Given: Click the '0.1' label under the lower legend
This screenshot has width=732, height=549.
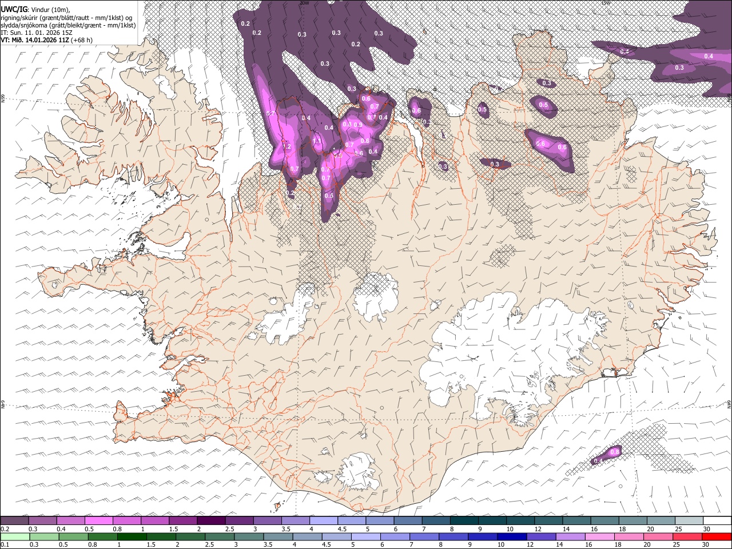Looking at the screenshot, I should tap(5, 545).
